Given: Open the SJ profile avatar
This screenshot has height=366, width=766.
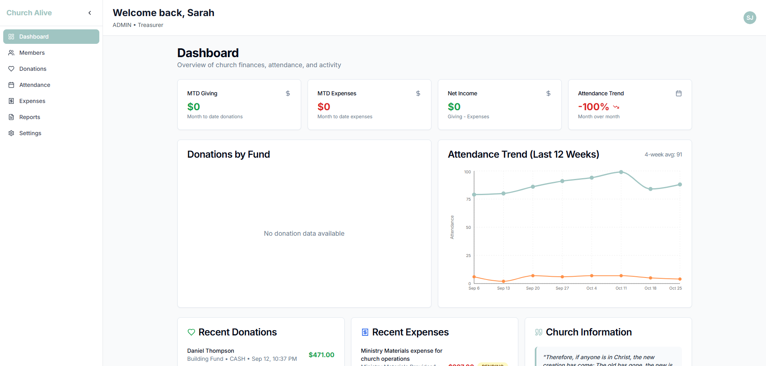Looking at the screenshot, I should 750,18.
